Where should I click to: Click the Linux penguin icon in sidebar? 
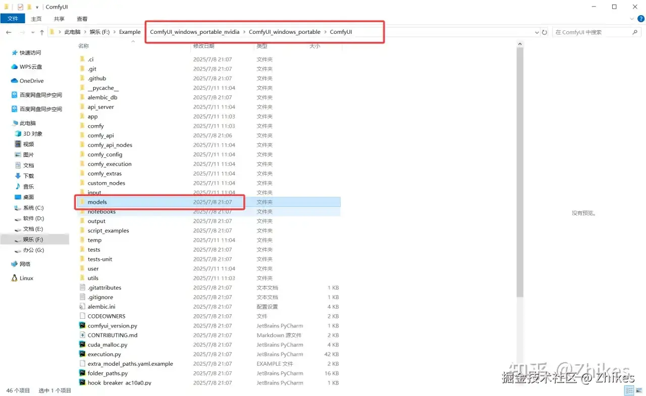[x=14, y=278]
